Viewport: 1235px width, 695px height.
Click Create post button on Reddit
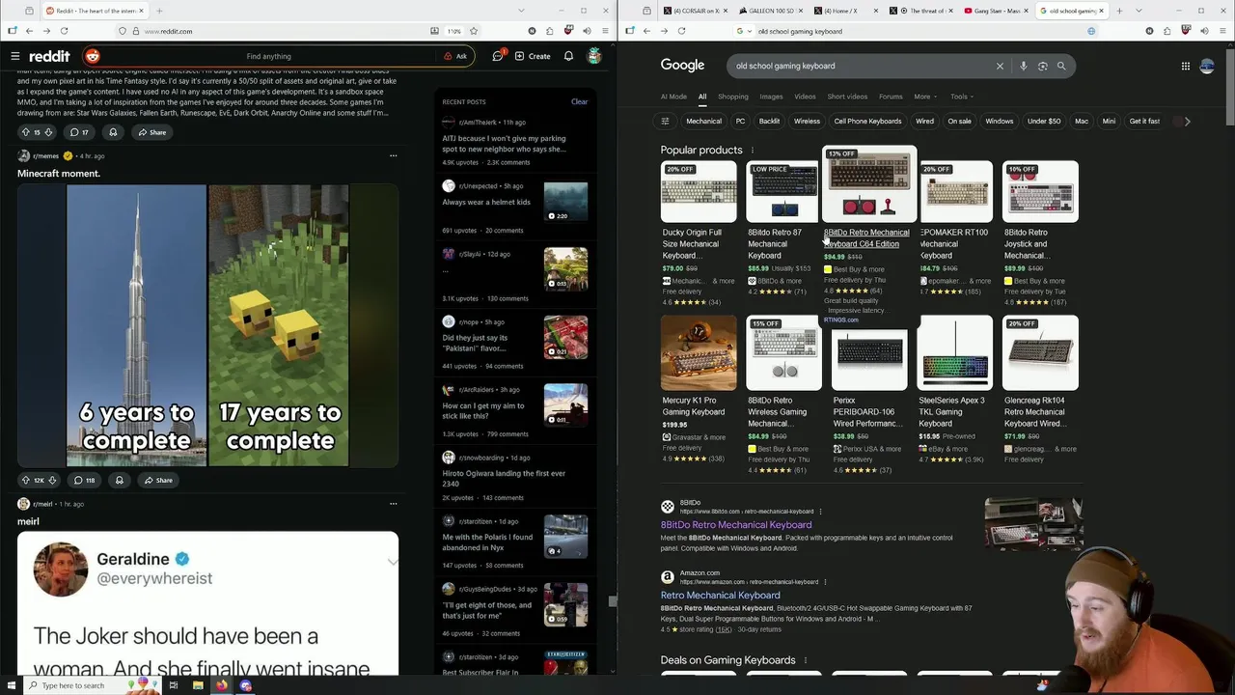pos(533,56)
